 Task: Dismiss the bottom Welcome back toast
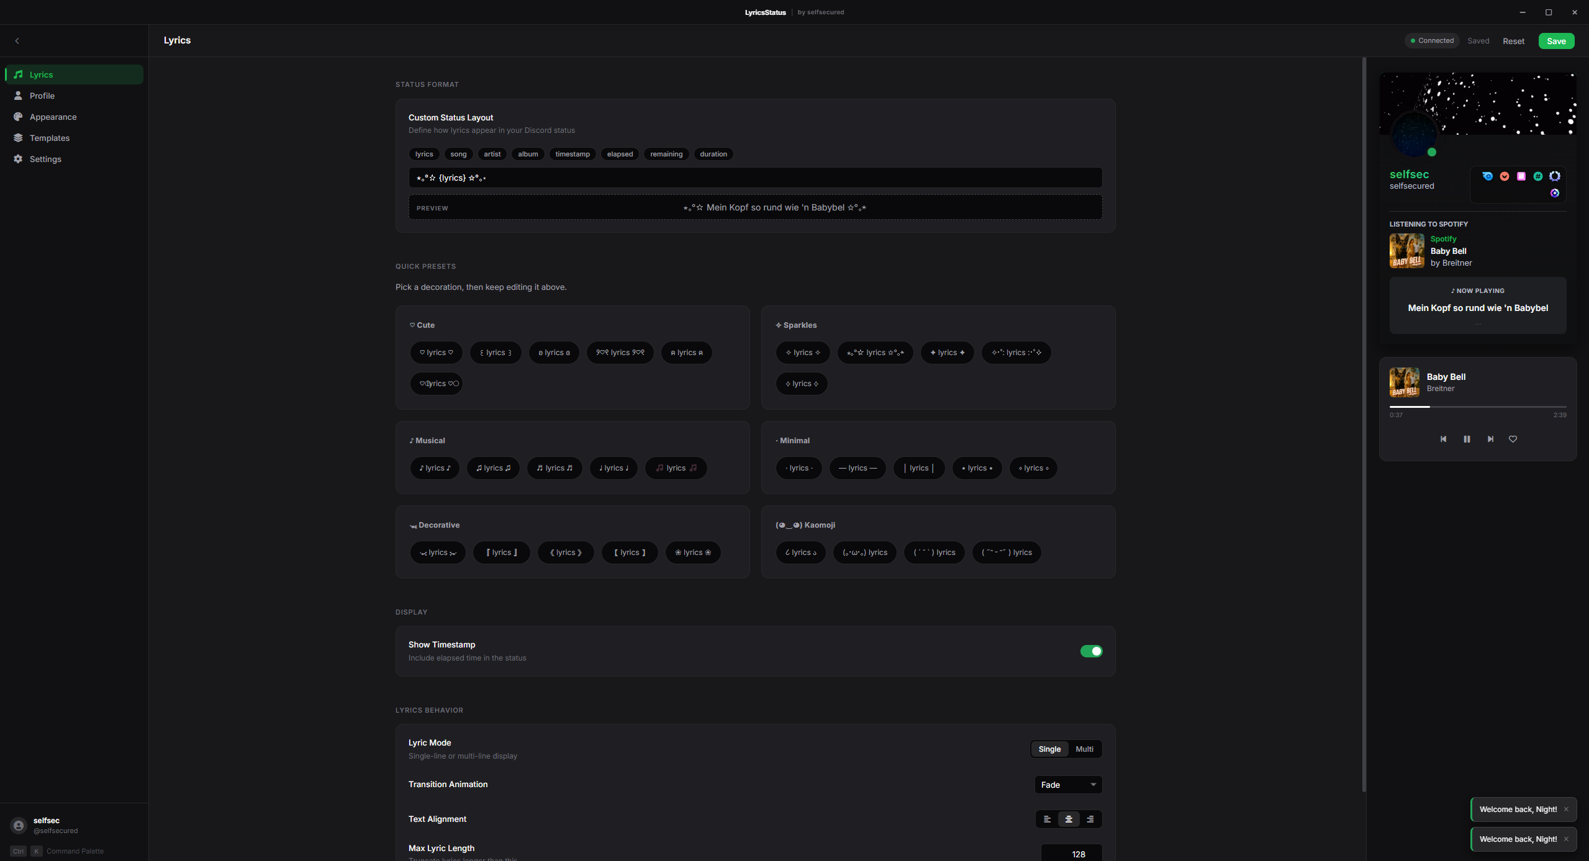(x=1566, y=839)
